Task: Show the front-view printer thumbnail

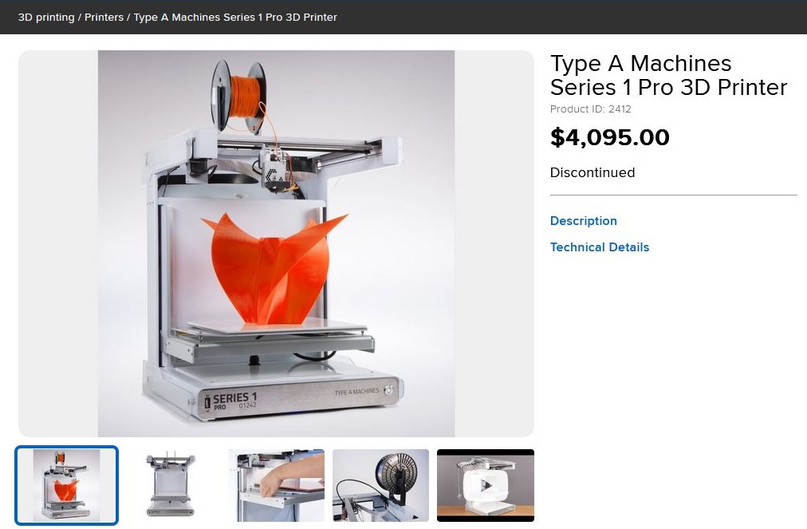Action: click(171, 485)
